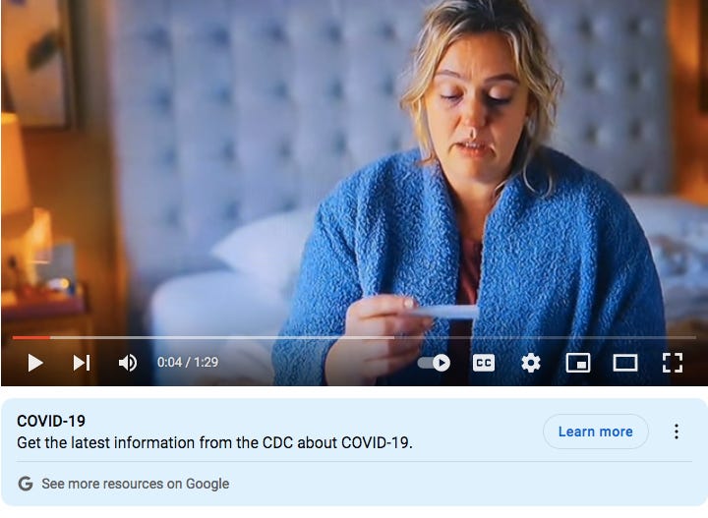Click the COVID-19 heading
Viewport: 708px width, 518px height.
tap(51, 421)
